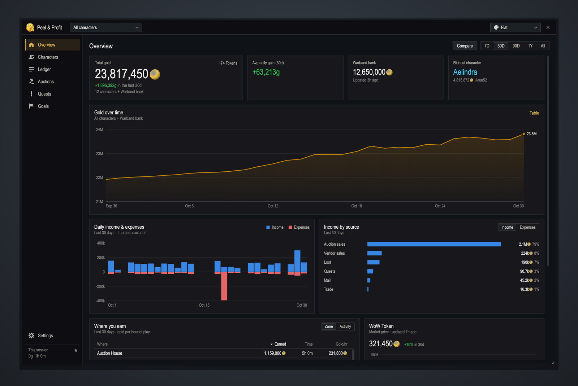Open Settings via its gear icon

point(31,335)
